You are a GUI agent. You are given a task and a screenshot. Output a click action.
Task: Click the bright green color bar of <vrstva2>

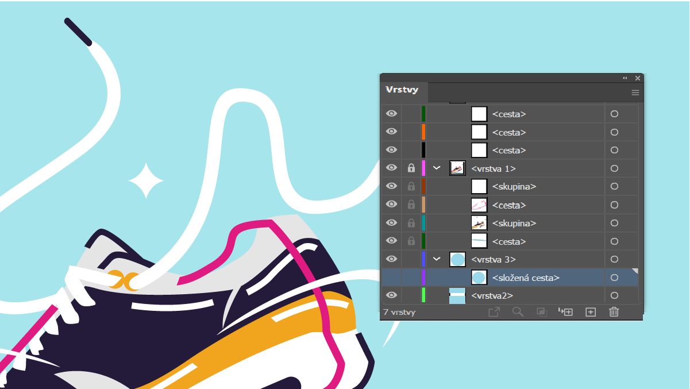click(423, 295)
